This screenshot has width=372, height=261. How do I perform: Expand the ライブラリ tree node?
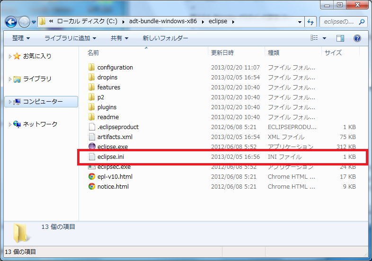pyautogui.click(x=10, y=79)
